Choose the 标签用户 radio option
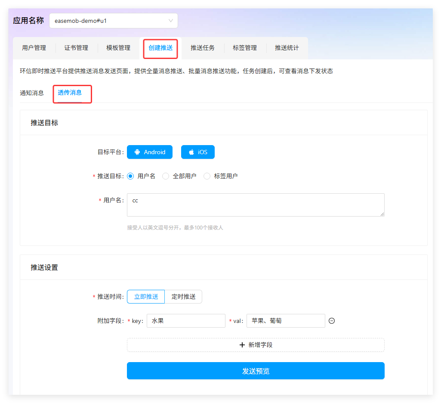441x403 pixels. 207,176
